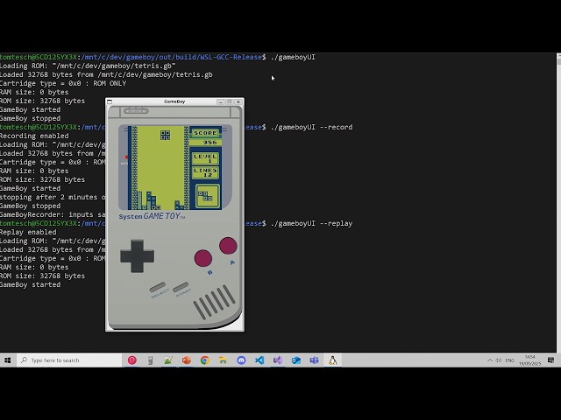Viewport: 561px width, 420px height.
Task: Open Outlook from the taskbar
Action: click(296, 360)
